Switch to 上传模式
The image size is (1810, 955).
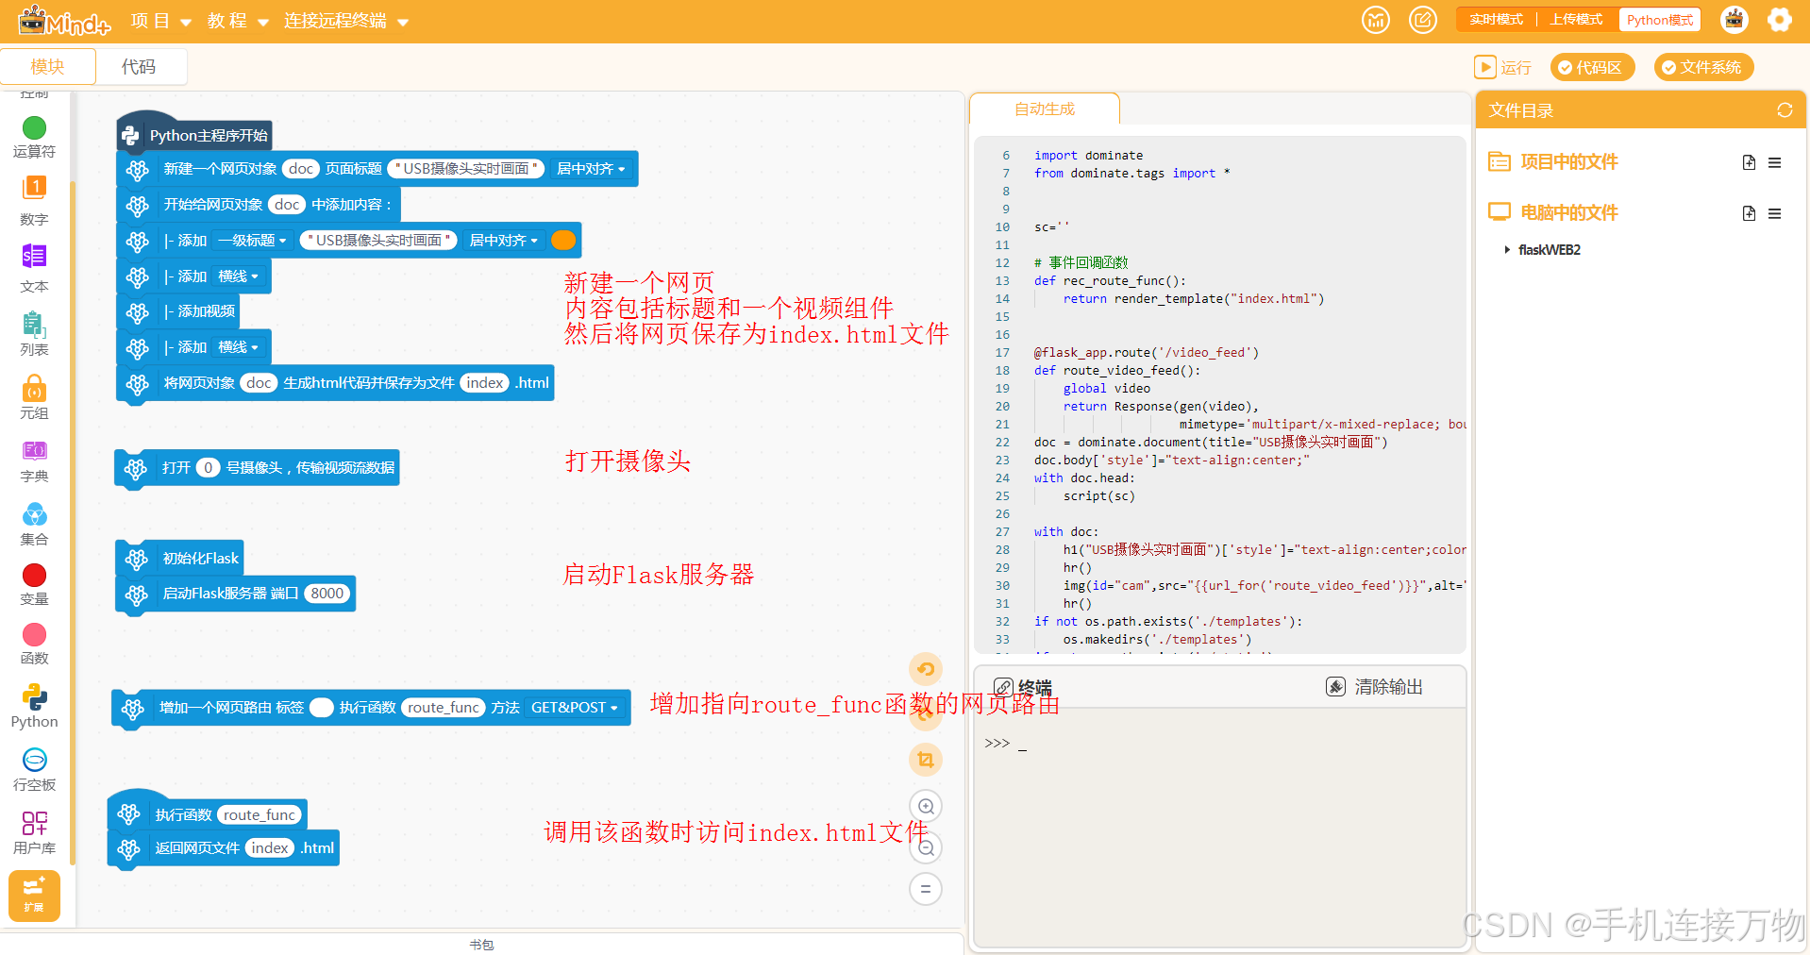click(x=1577, y=20)
